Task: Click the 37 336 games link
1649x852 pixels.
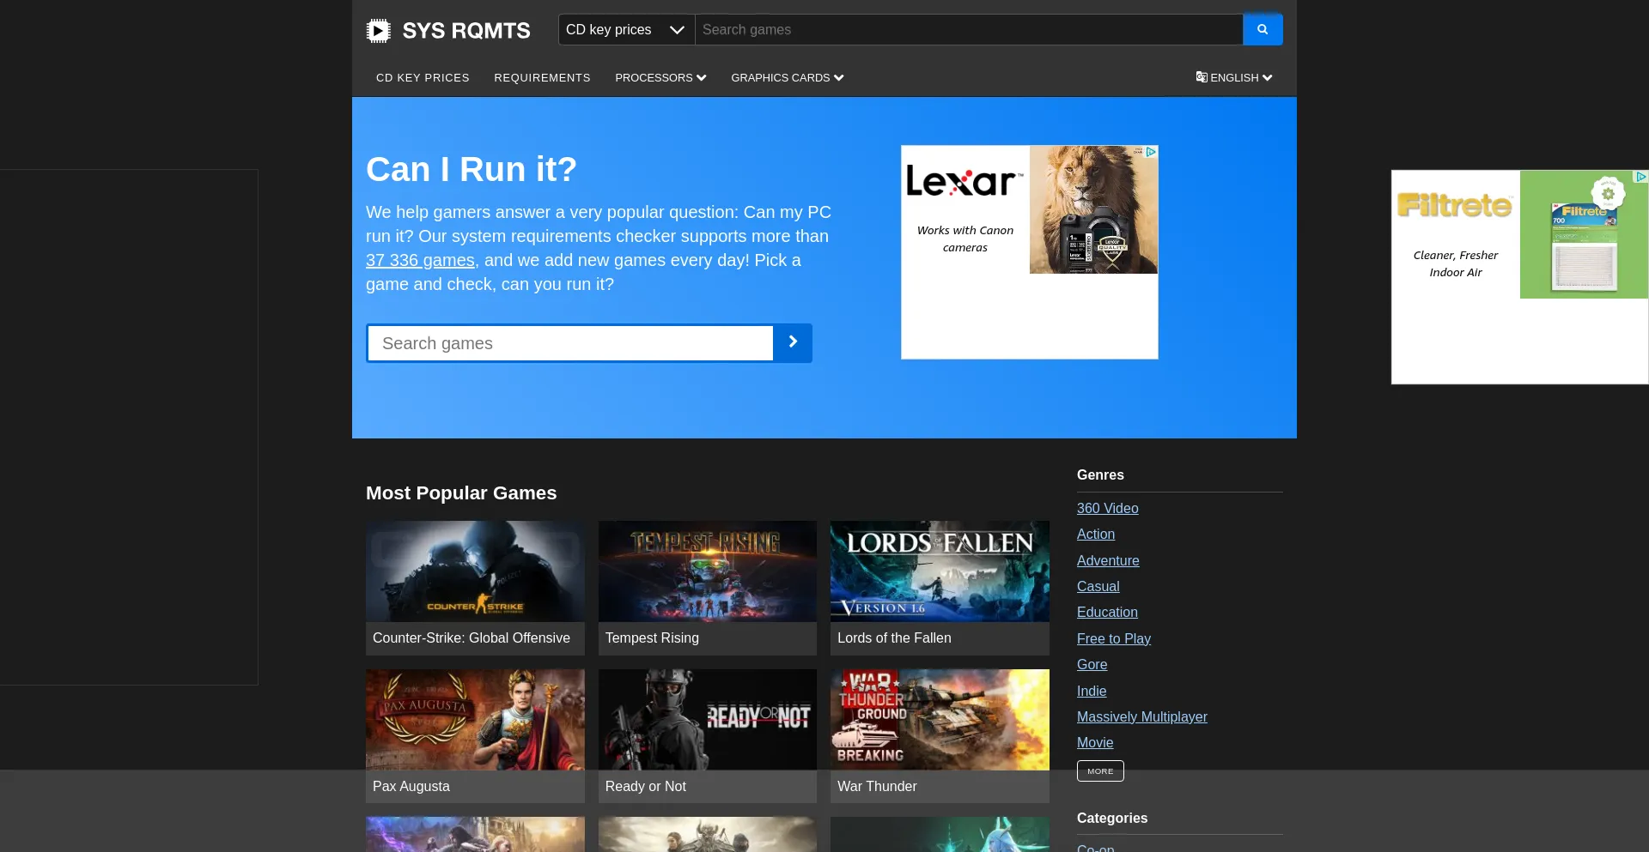Action: 420,260
